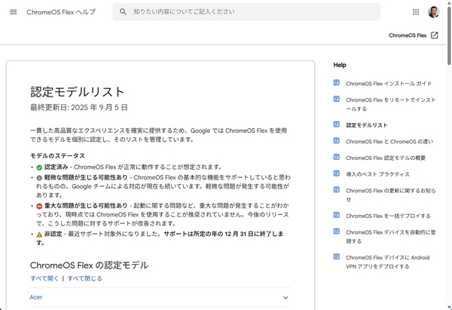Open the account profile avatar
Image resolution: width=452 pixels, height=310 pixels.
point(434,12)
